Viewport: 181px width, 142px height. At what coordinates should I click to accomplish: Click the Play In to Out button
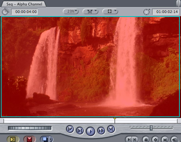coord(80,131)
